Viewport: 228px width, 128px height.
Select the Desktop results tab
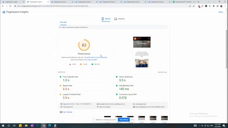119,19
